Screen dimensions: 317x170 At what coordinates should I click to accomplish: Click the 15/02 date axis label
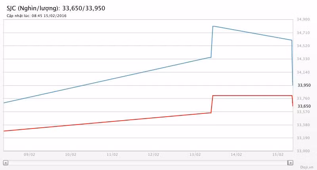(278, 155)
